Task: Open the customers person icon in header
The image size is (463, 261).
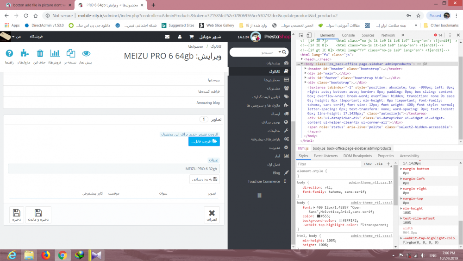Action: 180,37
